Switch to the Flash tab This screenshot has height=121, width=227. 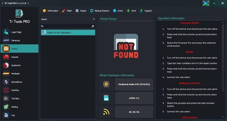click(67, 11)
